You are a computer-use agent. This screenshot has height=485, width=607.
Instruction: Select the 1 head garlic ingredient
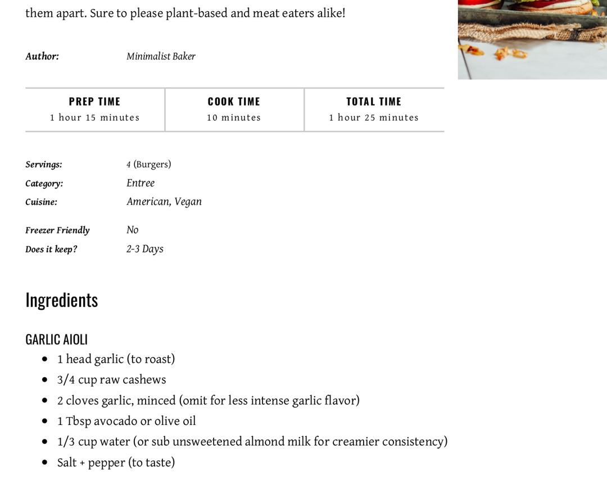point(116,359)
